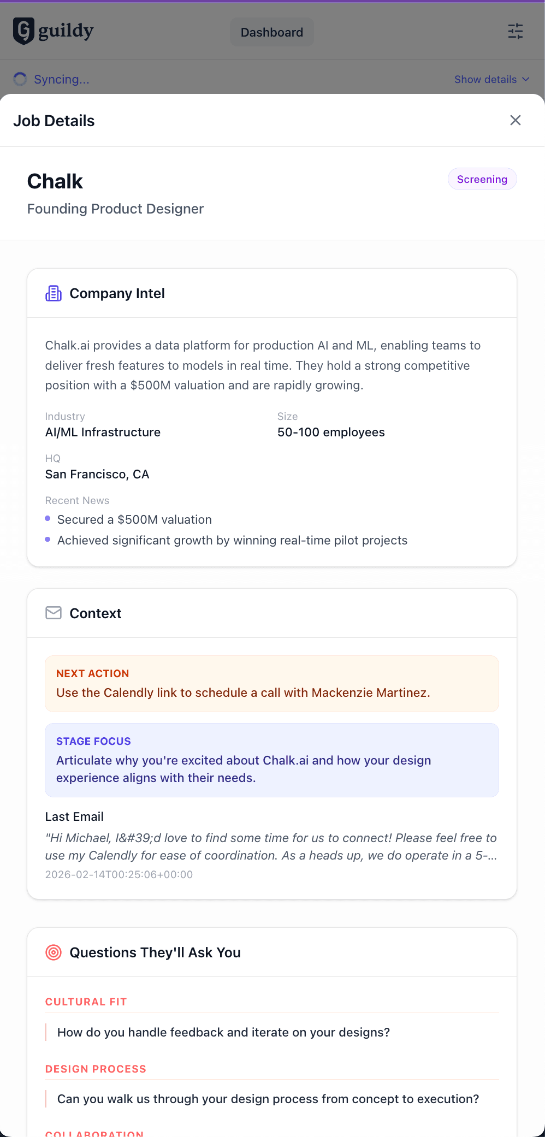Screen dimensions: 545x1137
Task: Click the real-time pilot projects news item
Action: pyautogui.click(x=232, y=540)
